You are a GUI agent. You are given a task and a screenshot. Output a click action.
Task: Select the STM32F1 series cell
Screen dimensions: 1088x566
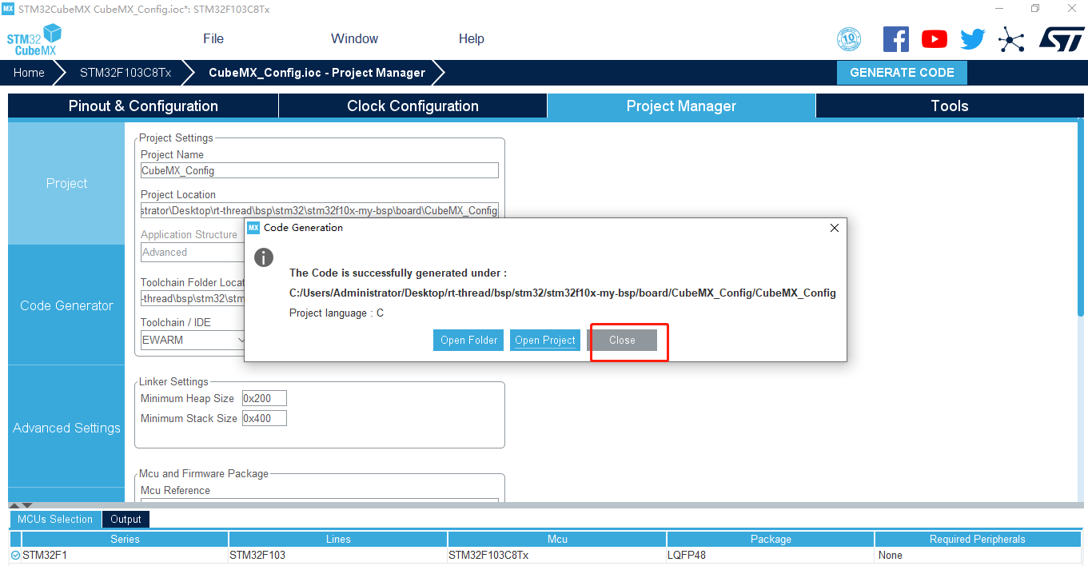tap(125, 555)
